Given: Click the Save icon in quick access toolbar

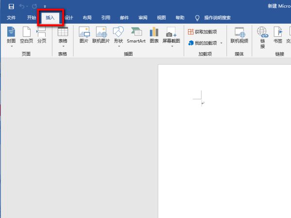Looking at the screenshot, I should point(11,7).
